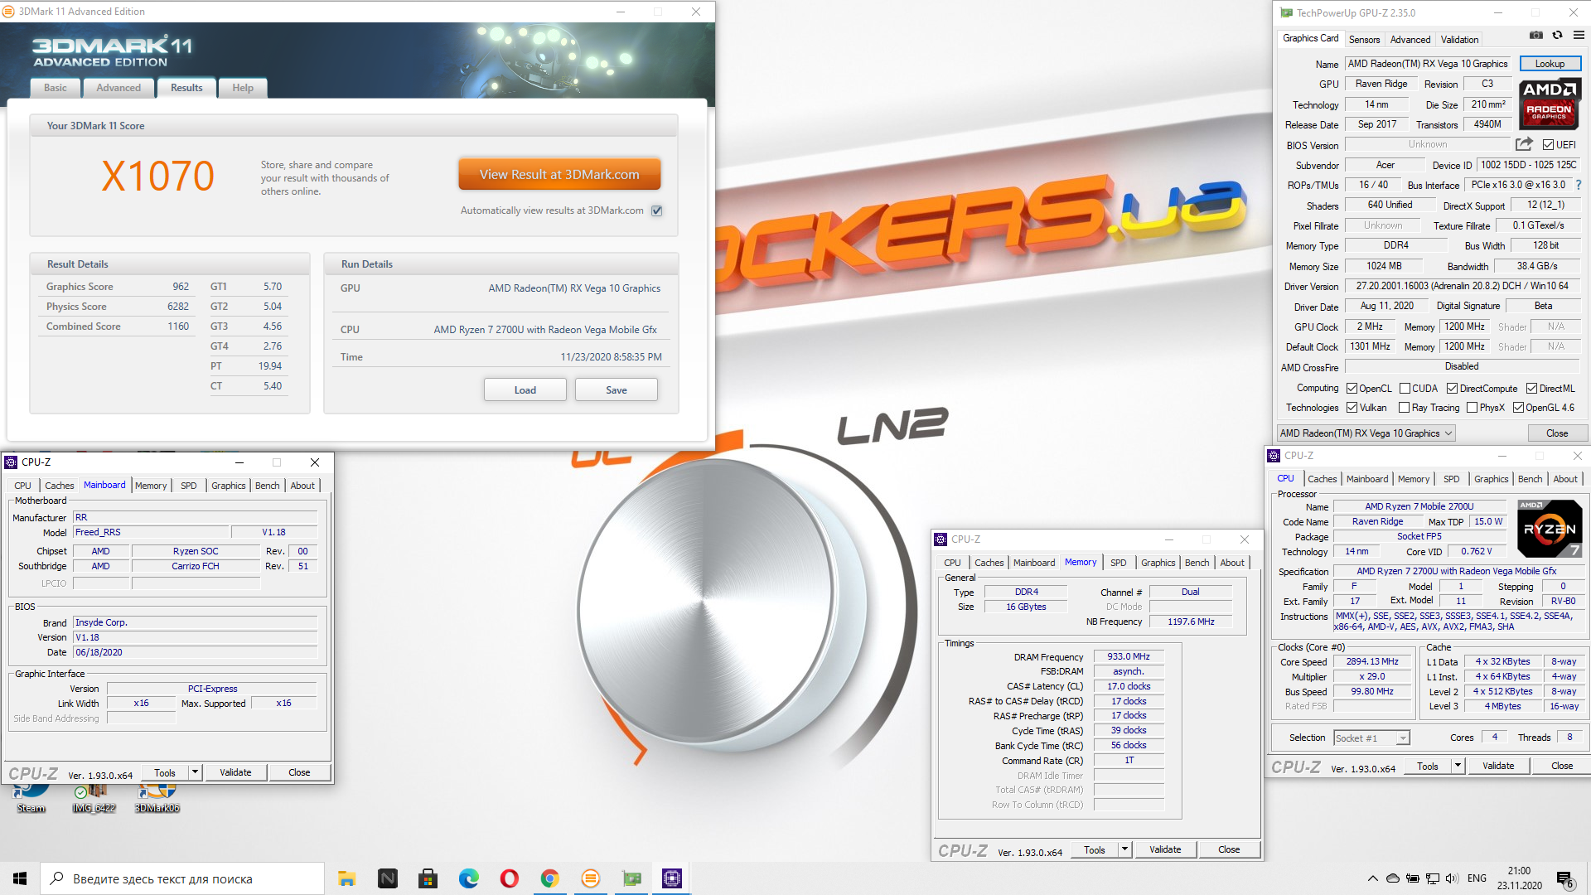
Task: Click View Result at 3DMark.com button
Action: (559, 175)
